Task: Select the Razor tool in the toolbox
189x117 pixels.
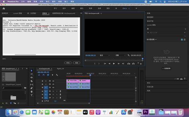Action: pyautogui.click(x=31, y=81)
